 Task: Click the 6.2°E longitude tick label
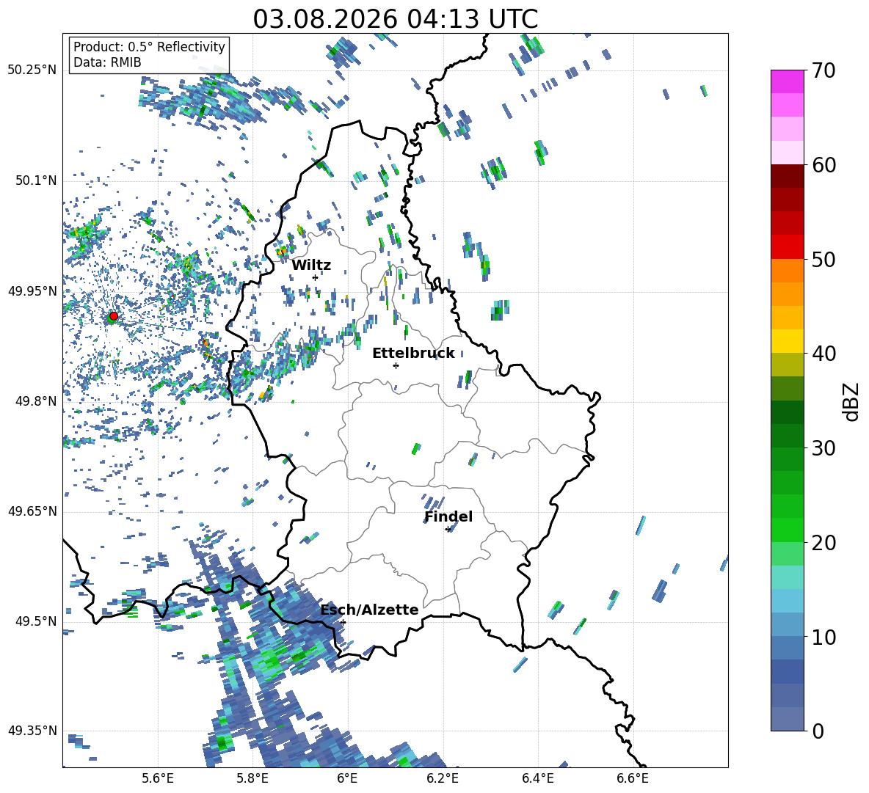(443, 778)
